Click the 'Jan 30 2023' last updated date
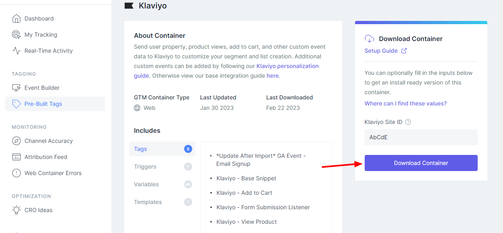 (217, 108)
